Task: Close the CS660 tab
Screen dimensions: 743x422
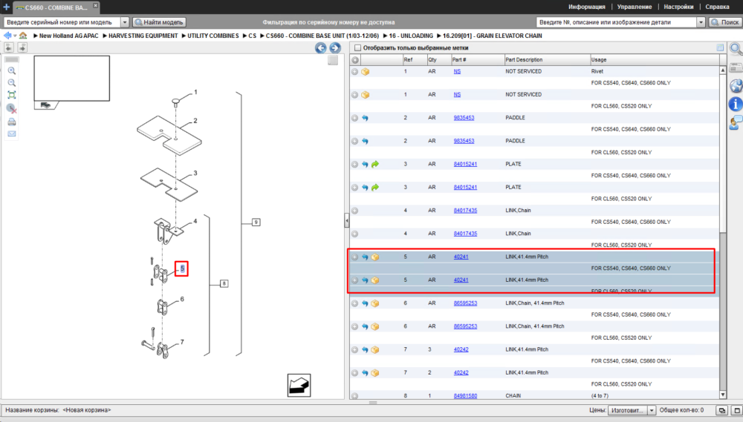Action: 95,6
